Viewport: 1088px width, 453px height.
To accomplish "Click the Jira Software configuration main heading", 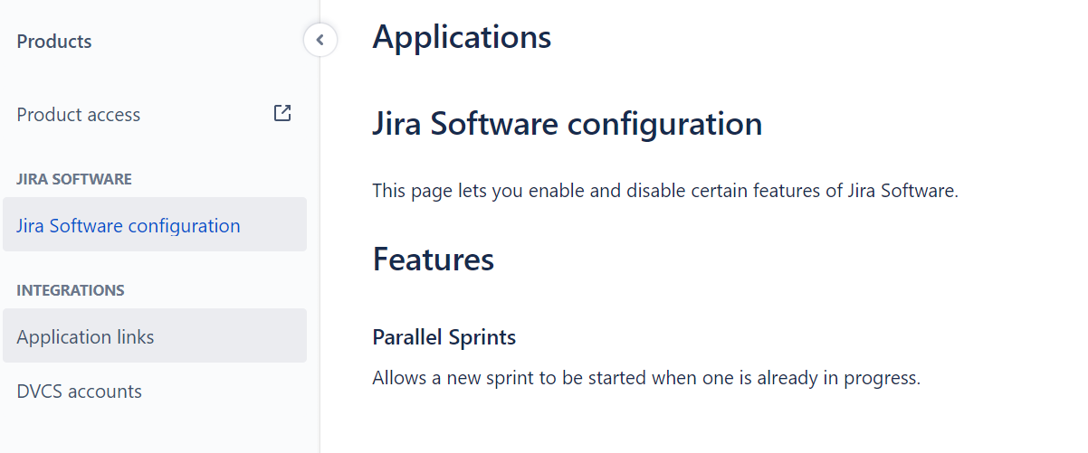I will point(568,124).
